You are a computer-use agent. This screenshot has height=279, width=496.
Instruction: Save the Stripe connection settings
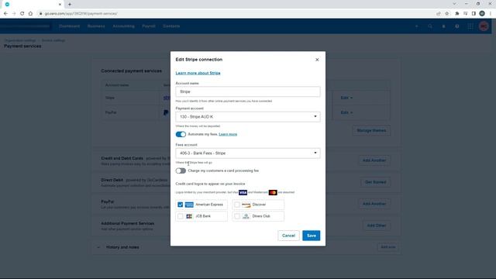pos(312,236)
